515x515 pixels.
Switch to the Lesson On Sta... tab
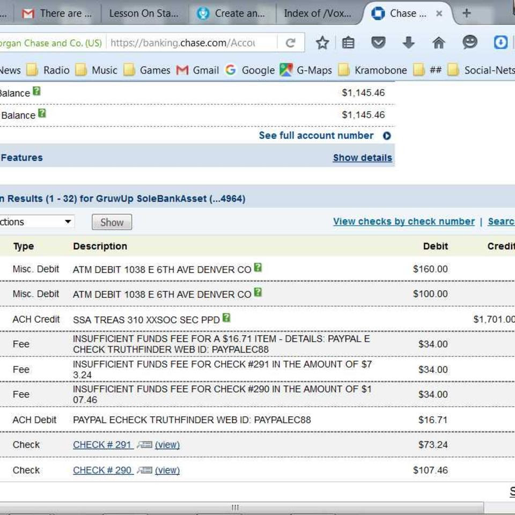pyautogui.click(x=144, y=13)
